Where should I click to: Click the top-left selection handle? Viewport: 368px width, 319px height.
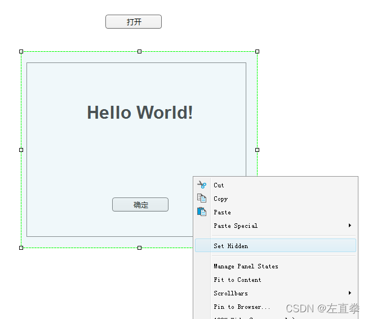click(21, 52)
